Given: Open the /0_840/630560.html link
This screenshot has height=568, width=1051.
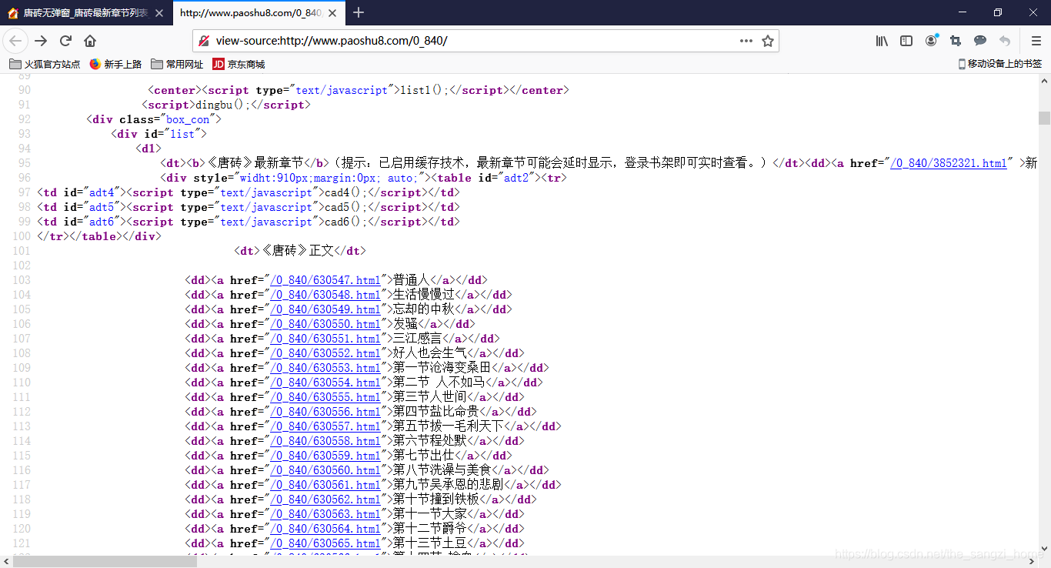Looking at the screenshot, I should click(325, 470).
